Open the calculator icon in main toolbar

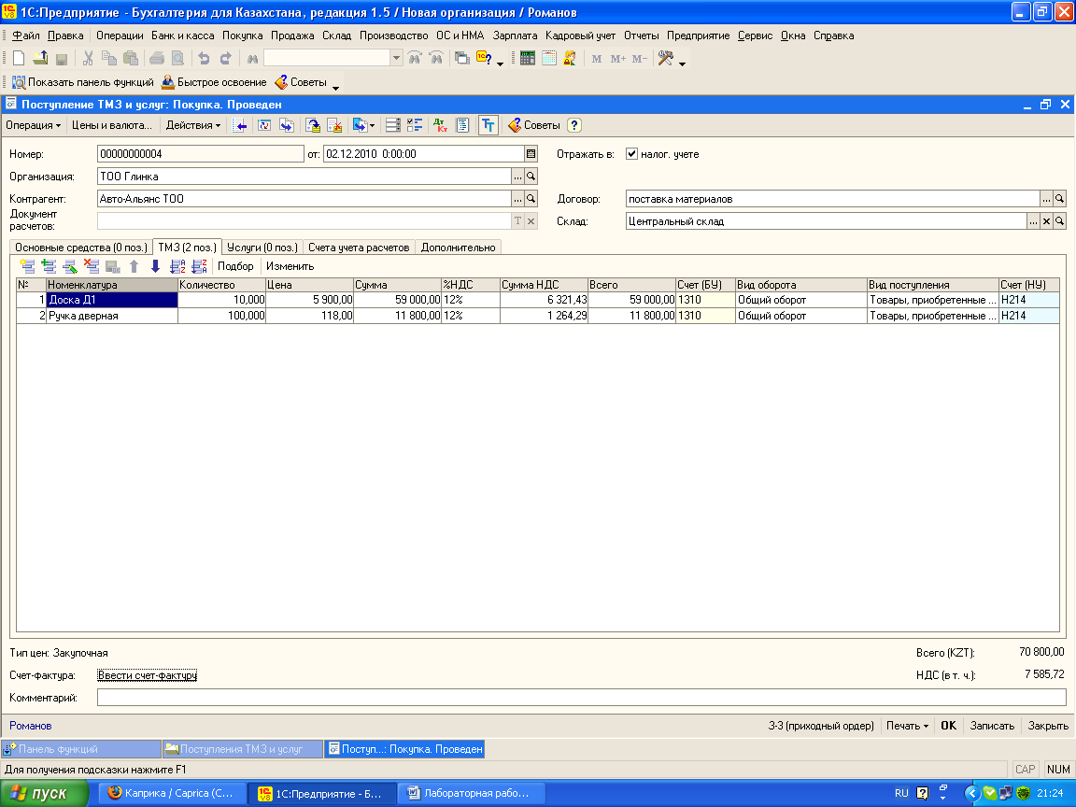(527, 59)
